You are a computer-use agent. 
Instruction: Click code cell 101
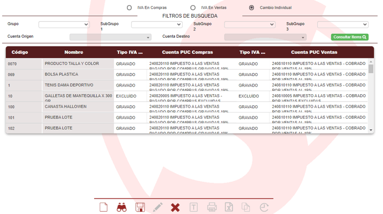[24, 118]
